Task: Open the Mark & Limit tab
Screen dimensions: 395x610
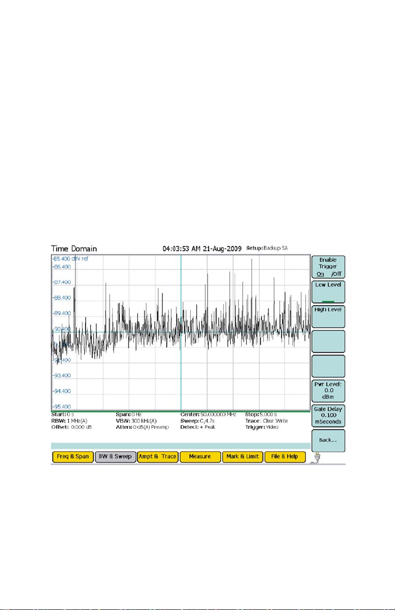Action: point(242,456)
